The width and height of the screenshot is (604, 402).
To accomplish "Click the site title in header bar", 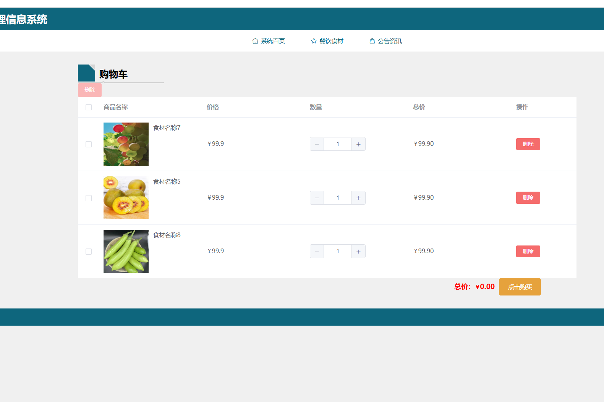I will [24, 19].
